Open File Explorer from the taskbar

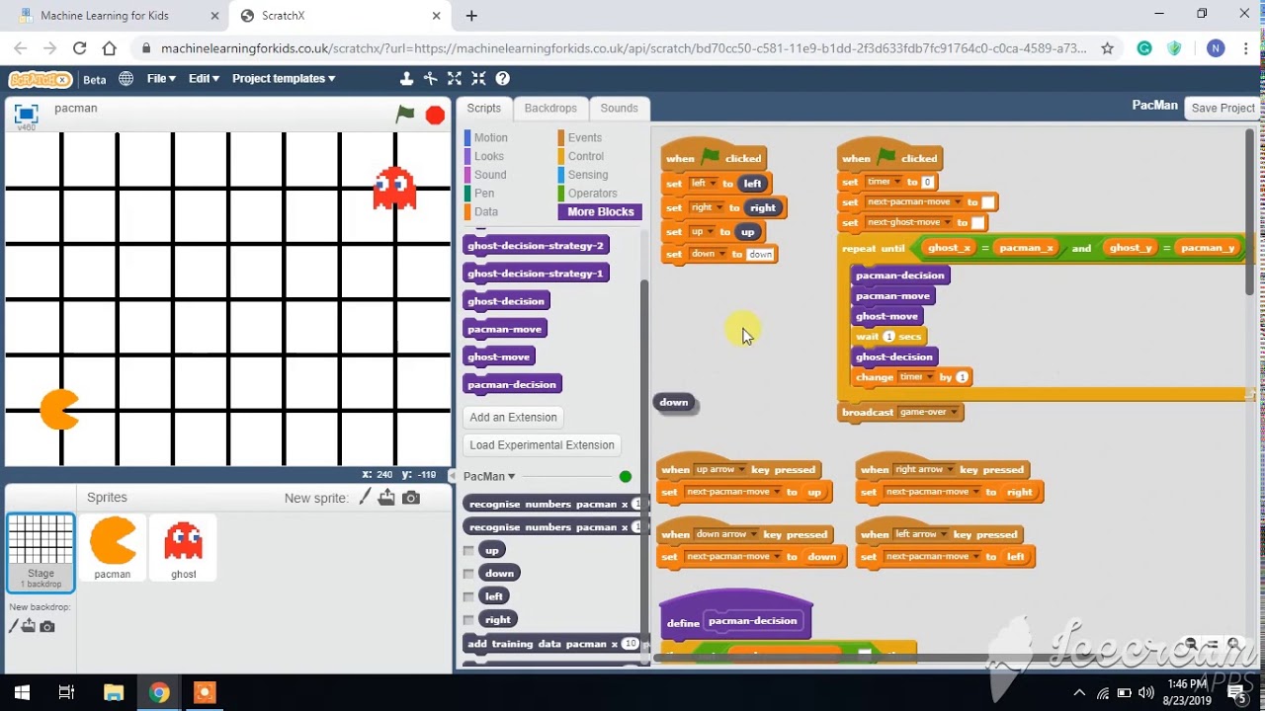(114, 692)
